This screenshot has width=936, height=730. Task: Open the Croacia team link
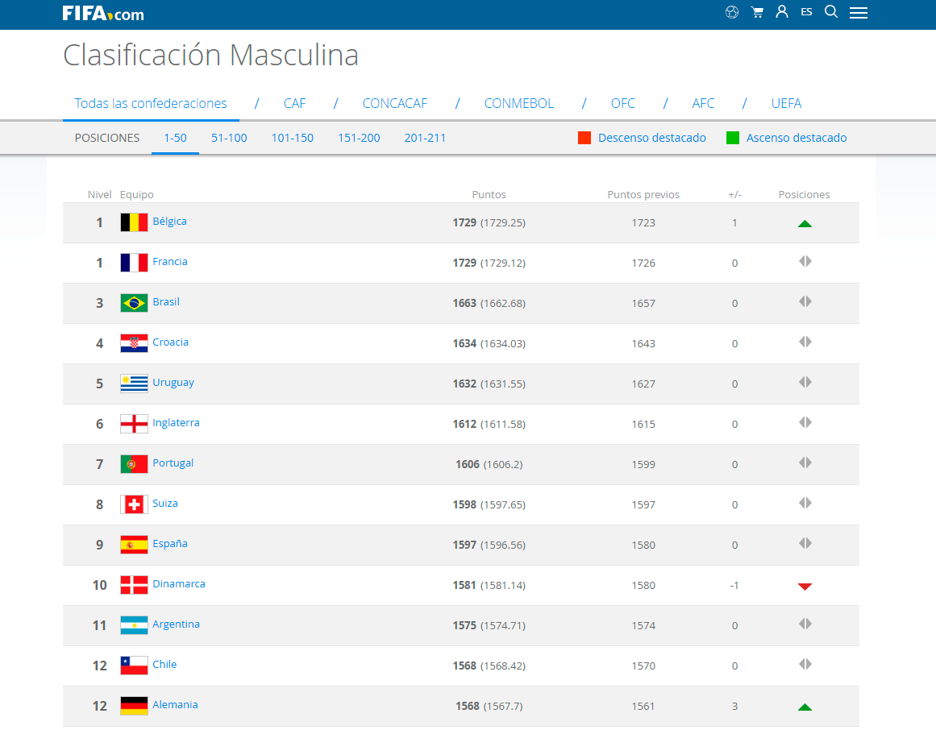point(170,342)
